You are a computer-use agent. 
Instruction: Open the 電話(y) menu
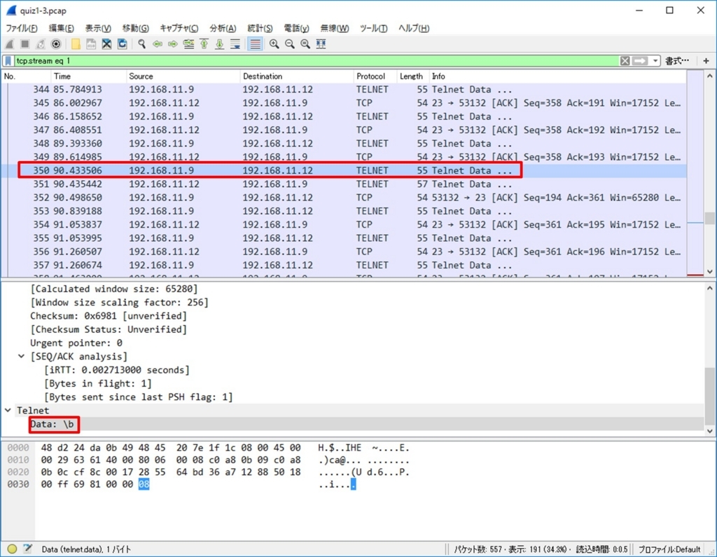(x=296, y=29)
